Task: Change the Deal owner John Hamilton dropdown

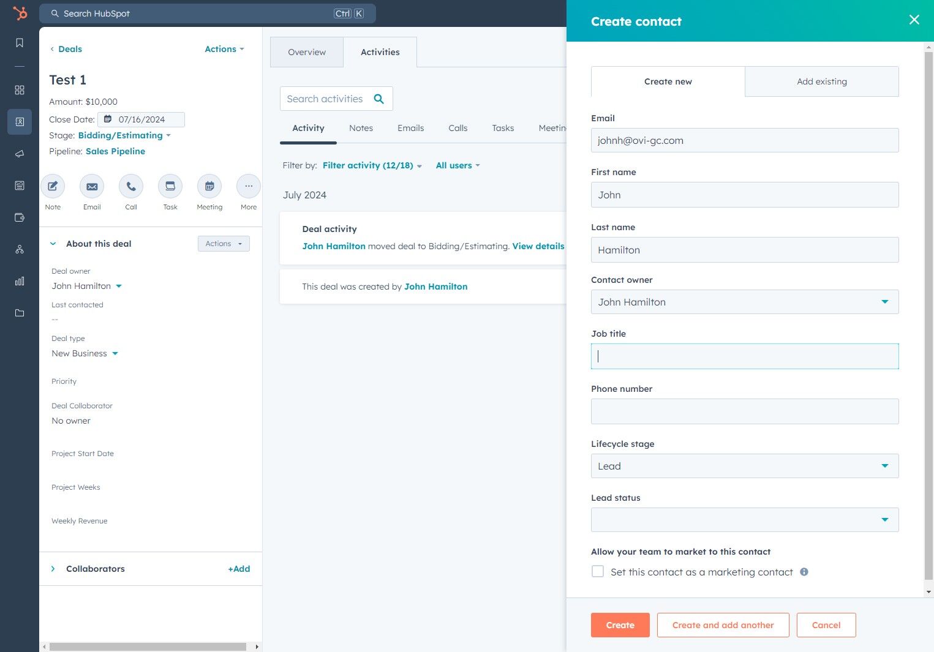Action: click(87, 286)
